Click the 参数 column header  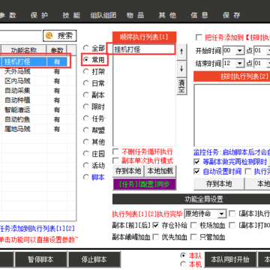(x=57, y=50)
